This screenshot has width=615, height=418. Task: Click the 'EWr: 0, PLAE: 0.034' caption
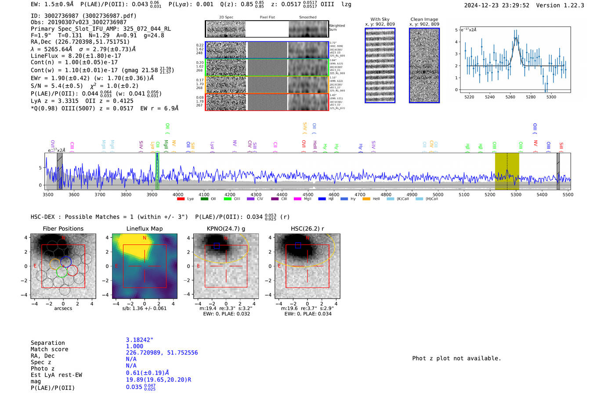[307, 314]
